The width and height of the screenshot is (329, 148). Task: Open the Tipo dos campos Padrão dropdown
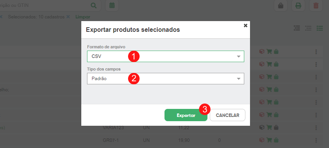pyautogui.click(x=166, y=79)
